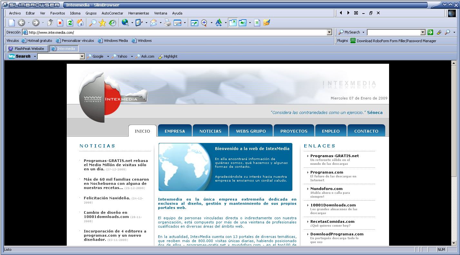Image resolution: width=460 pixels, height=255 pixels.
Task: Open Favorites with the yellow star icon
Action: tap(102, 23)
